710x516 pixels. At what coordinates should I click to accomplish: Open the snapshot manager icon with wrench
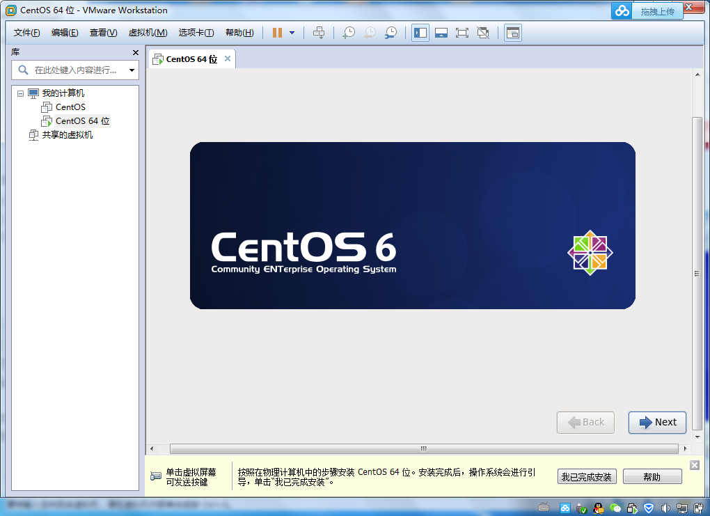(x=390, y=33)
